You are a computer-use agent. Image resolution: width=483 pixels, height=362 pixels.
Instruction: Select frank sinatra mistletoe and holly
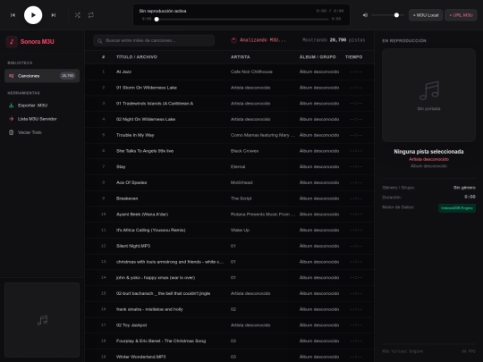click(230, 309)
